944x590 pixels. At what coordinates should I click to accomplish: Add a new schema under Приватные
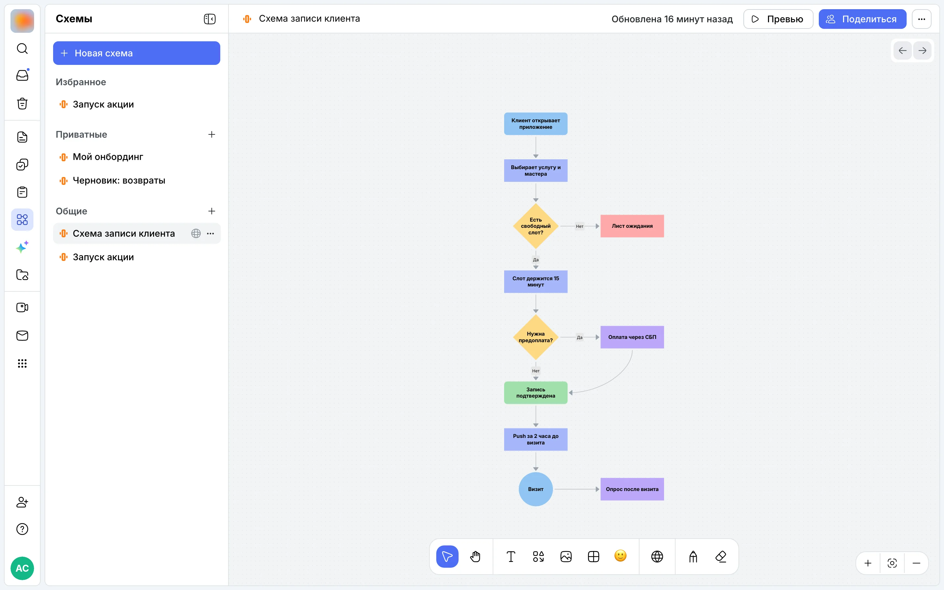pos(212,134)
